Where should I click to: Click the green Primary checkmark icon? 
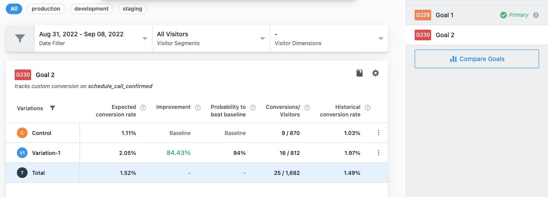tap(503, 15)
